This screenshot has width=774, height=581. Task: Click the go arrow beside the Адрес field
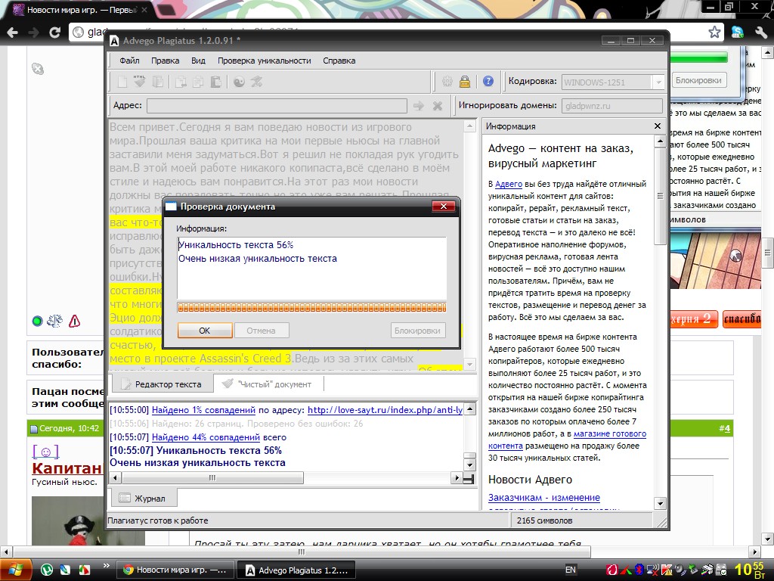419,106
